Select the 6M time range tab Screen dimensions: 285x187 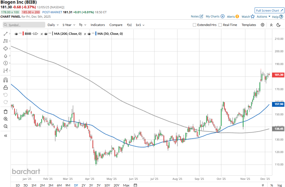point(59,185)
